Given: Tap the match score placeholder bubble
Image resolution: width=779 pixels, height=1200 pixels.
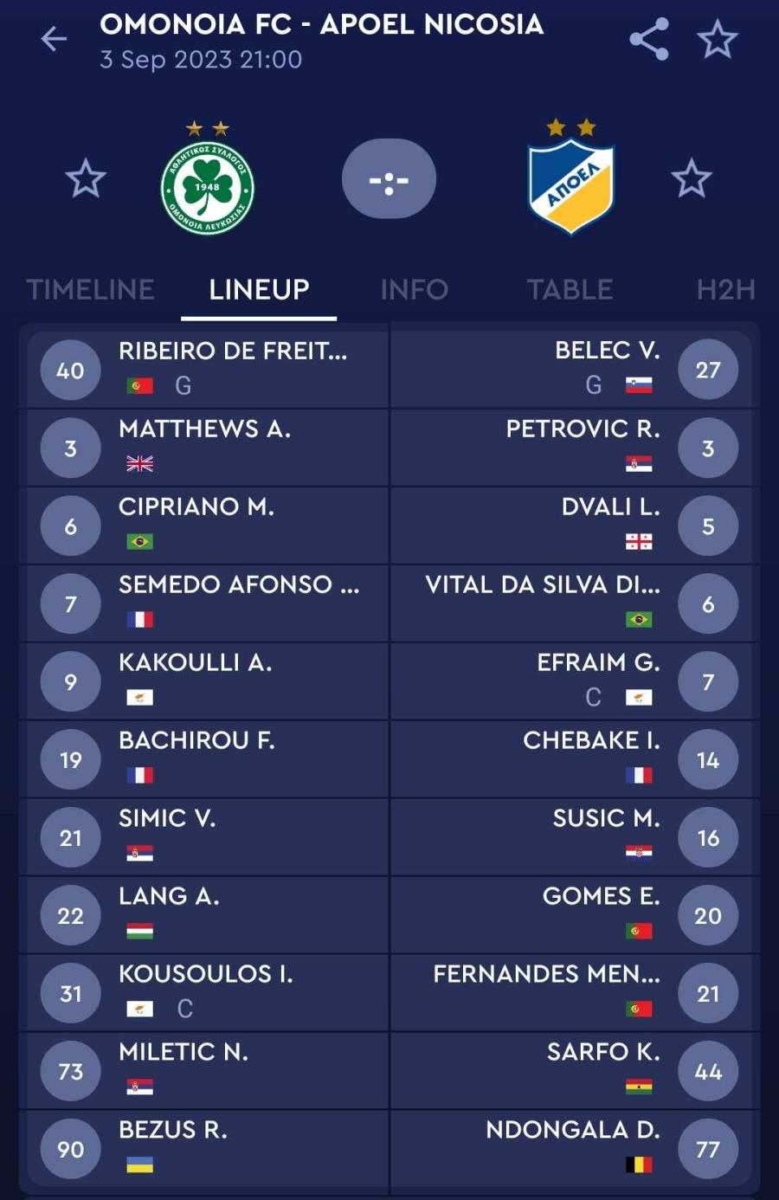Looking at the screenshot, I should pos(389,179).
